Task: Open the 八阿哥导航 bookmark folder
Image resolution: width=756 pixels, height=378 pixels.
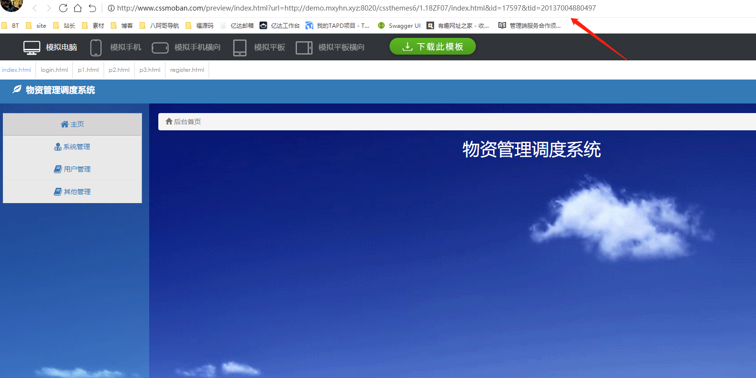Action: (159, 26)
